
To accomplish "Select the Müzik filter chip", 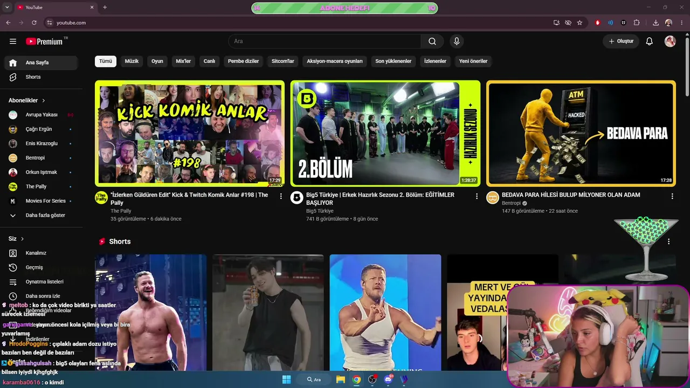I will (x=132, y=61).
